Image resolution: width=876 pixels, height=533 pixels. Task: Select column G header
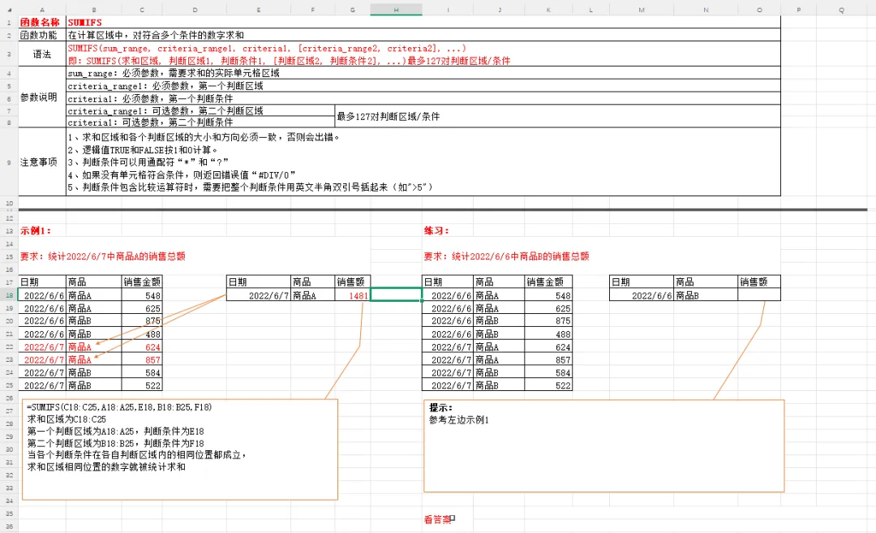tap(353, 10)
